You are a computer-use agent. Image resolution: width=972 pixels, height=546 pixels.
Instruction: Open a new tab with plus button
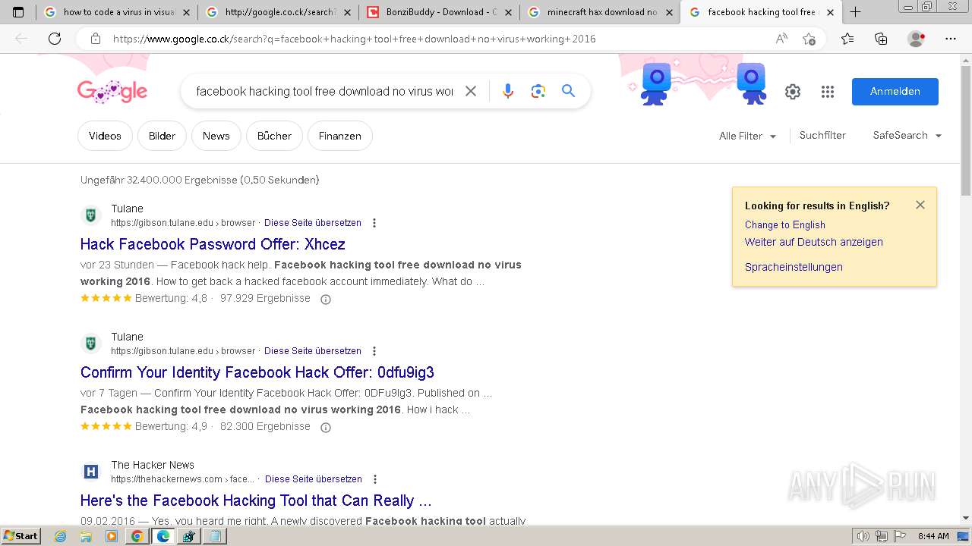pos(855,12)
